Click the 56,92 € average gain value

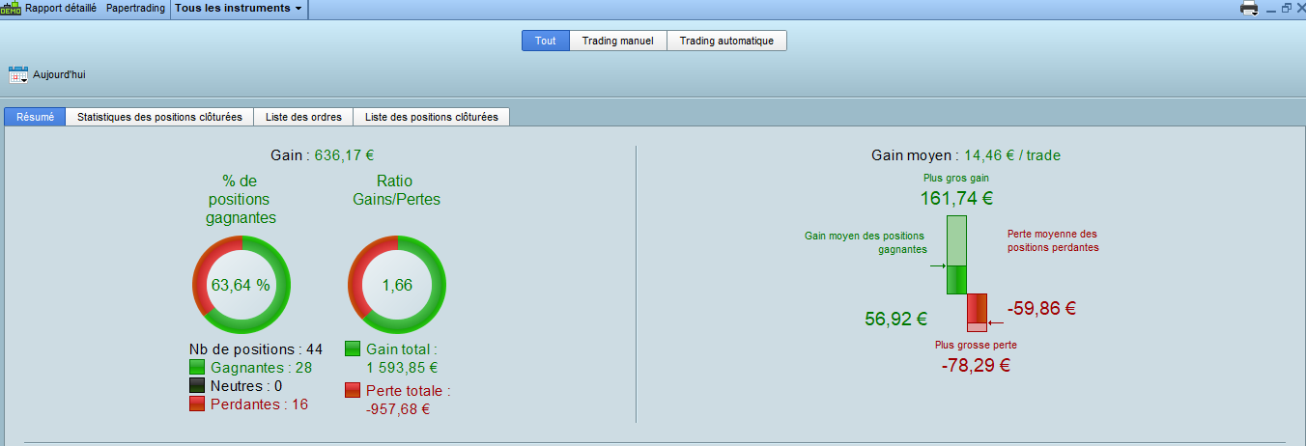[896, 319]
